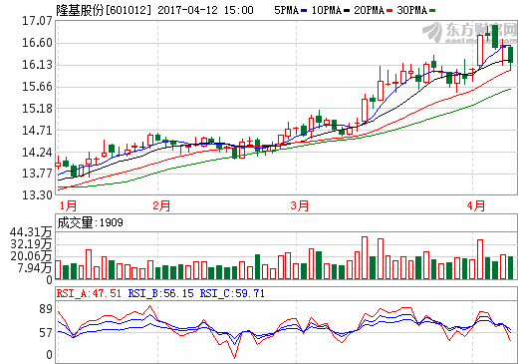The width and height of the screenshot is (518, 364).
Task: Click the 14.24 price axis label
Action: [x=37, y=153]
